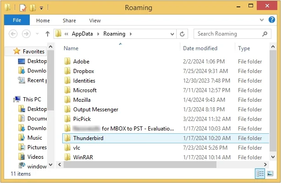
Task: Open the View ribbon tab
Action: tap(95, 21)
